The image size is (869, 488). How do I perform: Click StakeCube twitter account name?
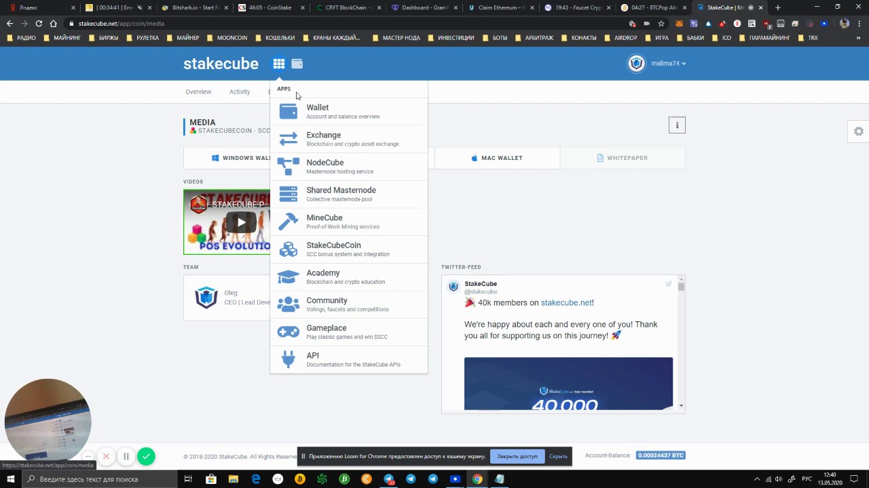[481, 284]
